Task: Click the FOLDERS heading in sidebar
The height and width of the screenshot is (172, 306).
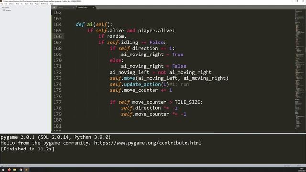Action: pos(5,8)
